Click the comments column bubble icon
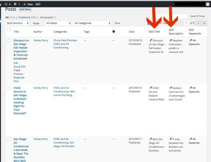Viewport: 211px width, 162px height. pyautogui.click(x=114, y=32)
